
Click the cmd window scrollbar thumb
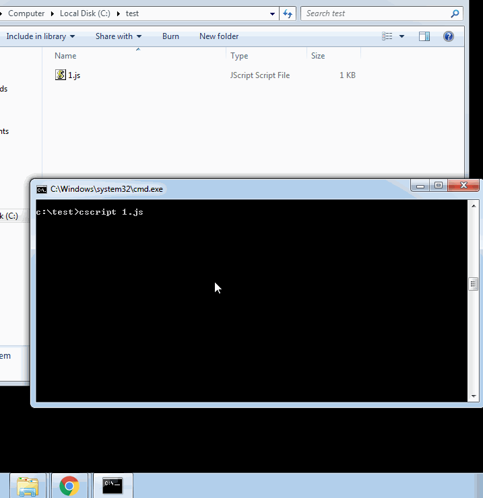point(473,284)
